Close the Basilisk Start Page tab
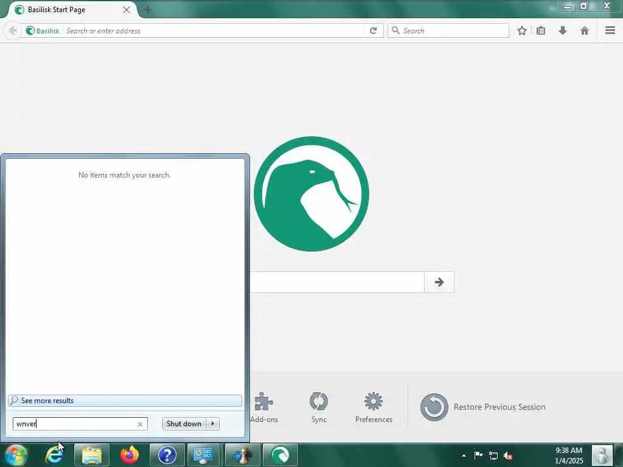Screen dimensions: 623x467 pos(127,10)
